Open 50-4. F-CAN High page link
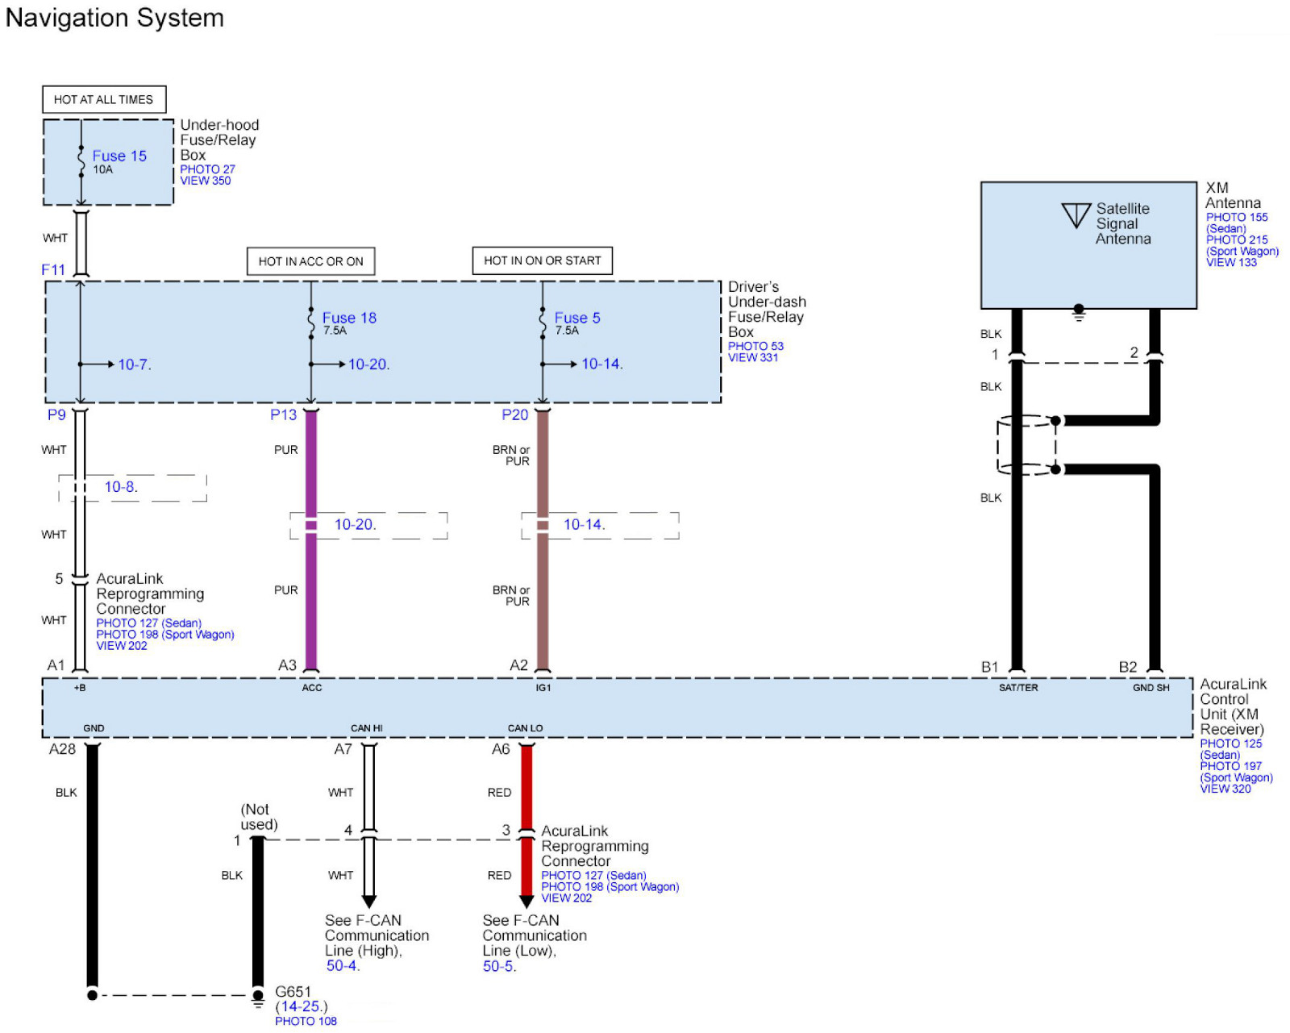This screenshot has width=1290, height=1033. coord(343,966)
